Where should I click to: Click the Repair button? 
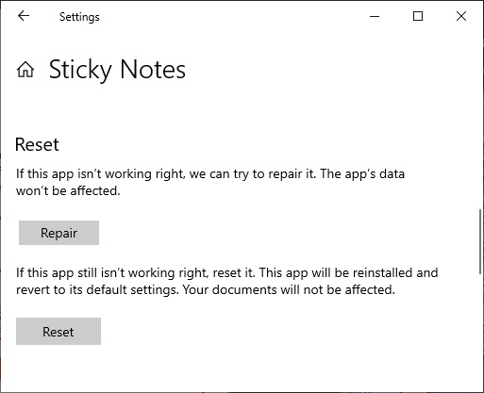(x=58, y=233)
